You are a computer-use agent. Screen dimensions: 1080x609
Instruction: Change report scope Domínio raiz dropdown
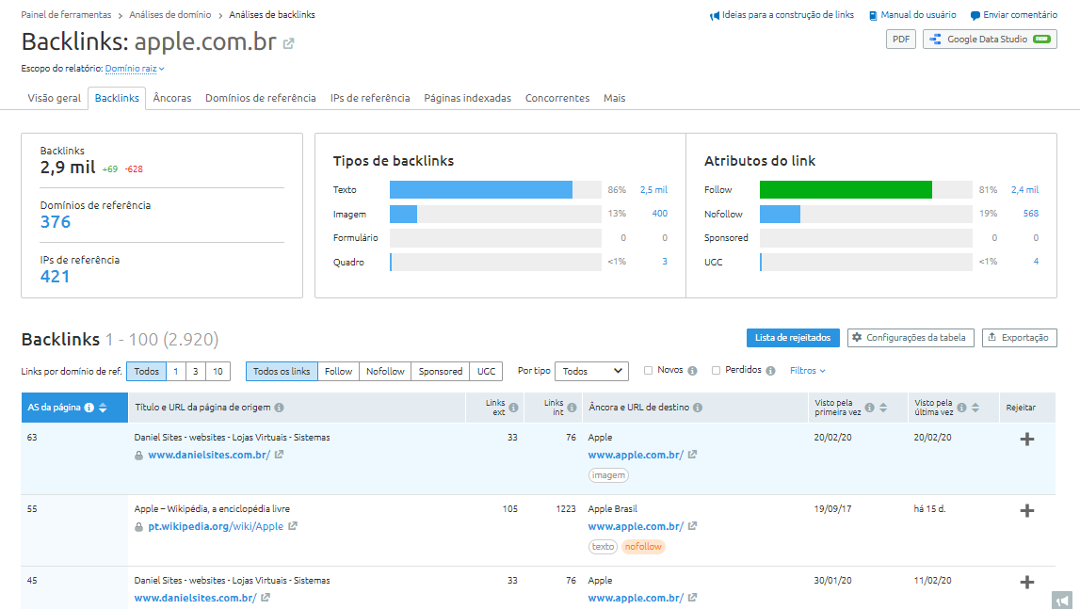click(135, 68)
